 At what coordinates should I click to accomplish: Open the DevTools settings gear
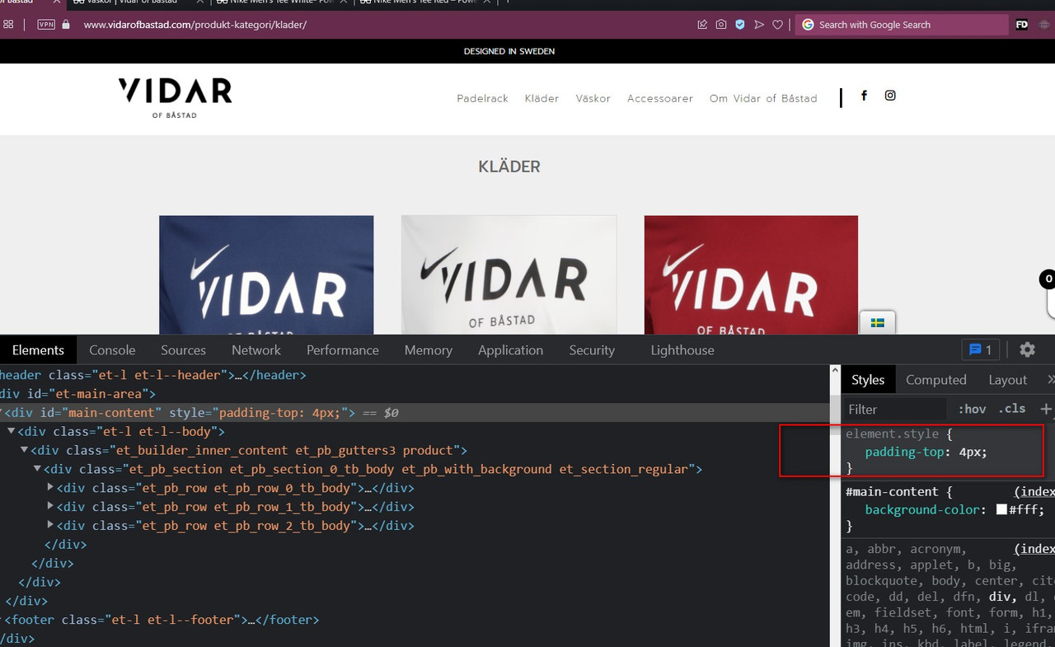coord(1027,349)
